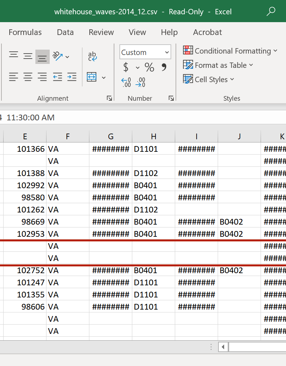Click the Middle Align icon
Viewport: 286px width, 366px height.
28,56
